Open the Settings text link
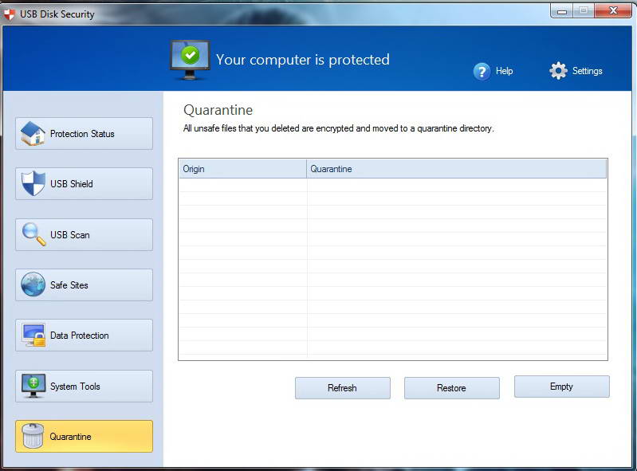The image size is (637, 471). tap(587, 71)
